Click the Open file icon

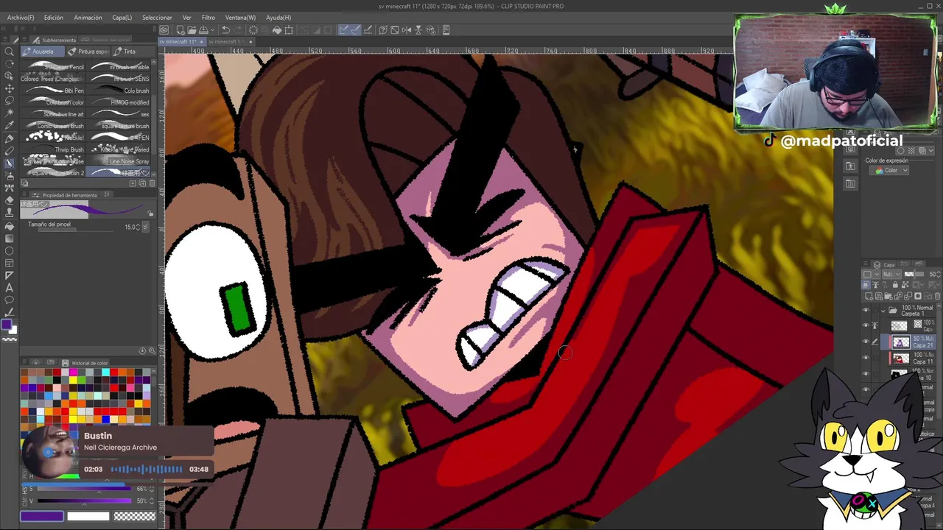tap(192, 30)
